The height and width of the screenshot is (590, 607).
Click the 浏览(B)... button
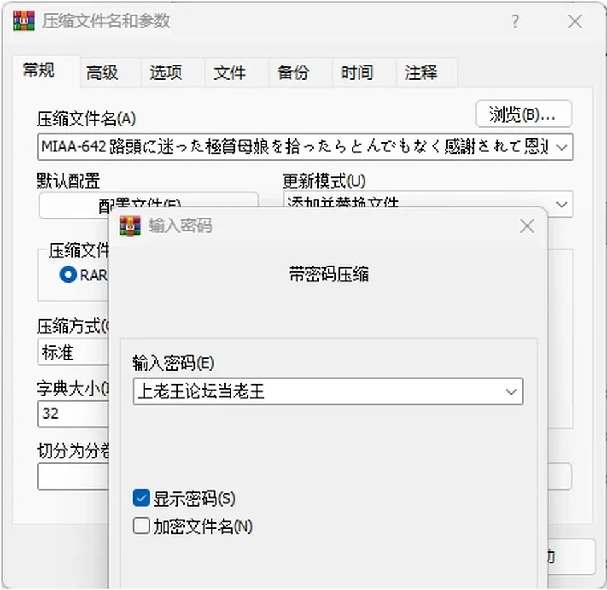[524, 114]
